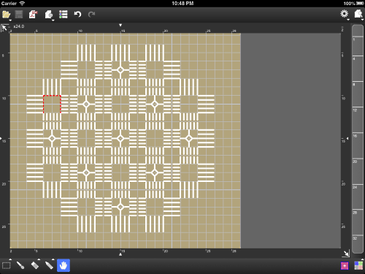Expand the top-right document view menu
365x274 pixels.
click(x=358, y=14)
